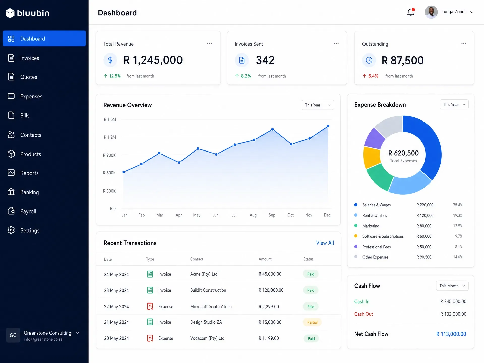This screenshot has height=363, width=484.
Task: Go to Dashboard in the sidebar
Action: tap(44, 38)
